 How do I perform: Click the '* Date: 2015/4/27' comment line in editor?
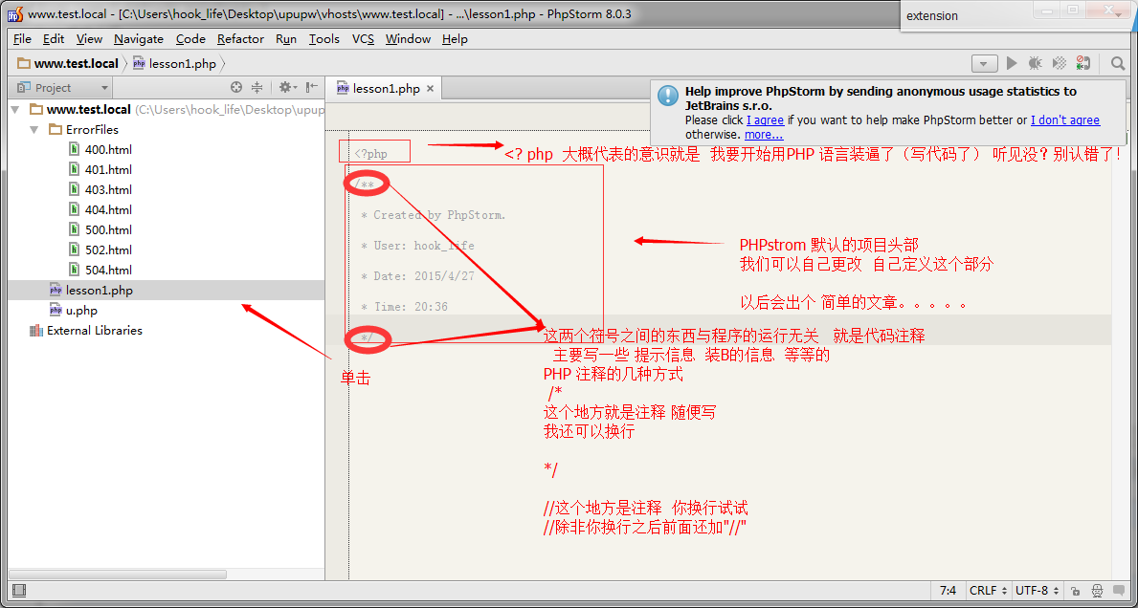coord(417,276)
